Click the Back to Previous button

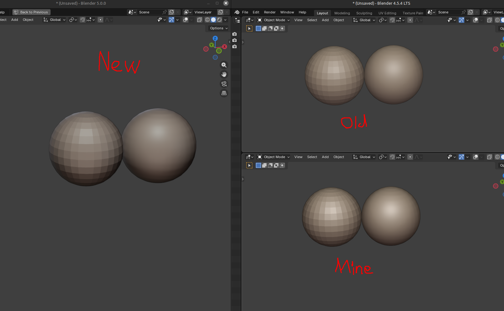pyautogui.click(x=31, y=12)
